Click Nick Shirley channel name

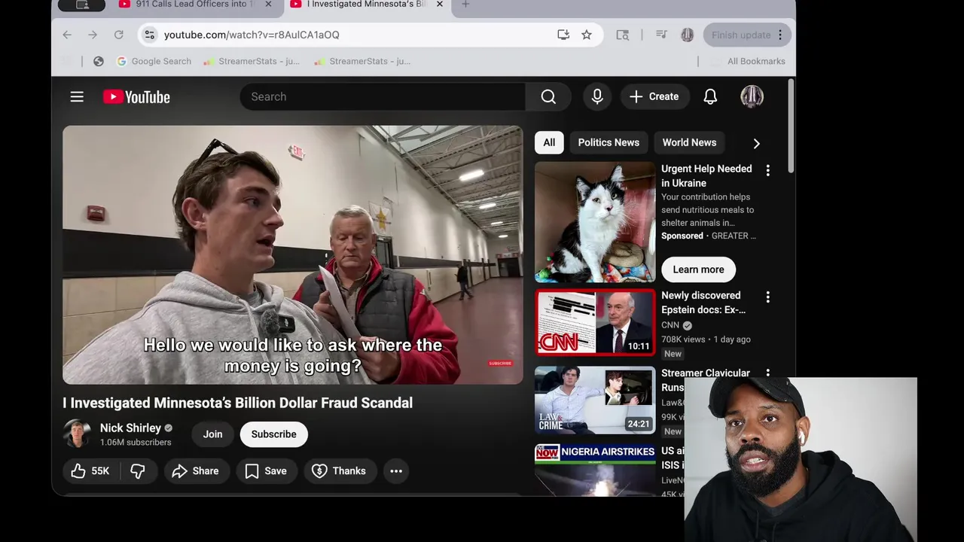[130, 428]
